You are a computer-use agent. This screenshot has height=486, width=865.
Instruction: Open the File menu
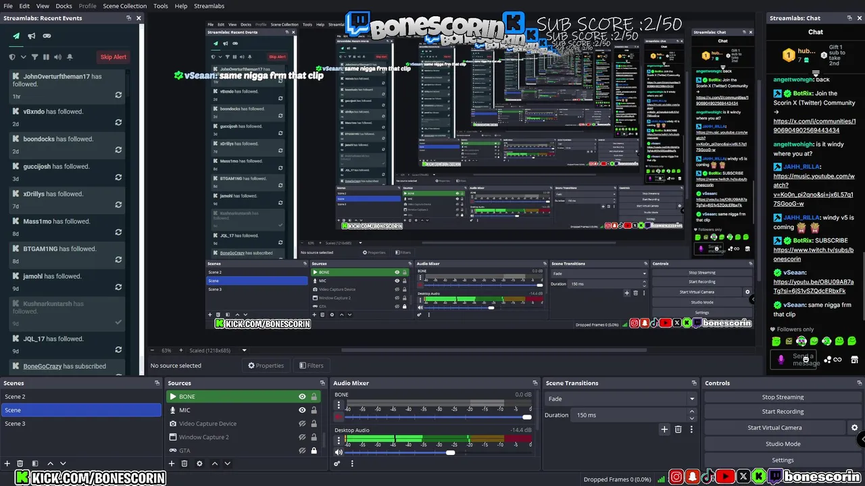(x=8, y=6)
